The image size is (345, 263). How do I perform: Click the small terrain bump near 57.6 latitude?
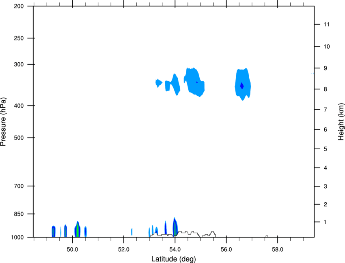pos(267,236)
